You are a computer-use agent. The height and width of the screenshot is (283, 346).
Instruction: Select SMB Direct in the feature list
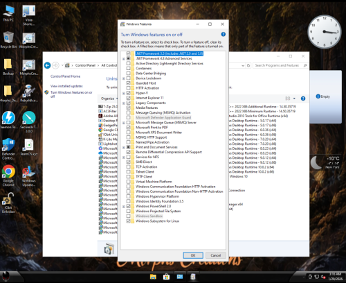pos(144,162)
